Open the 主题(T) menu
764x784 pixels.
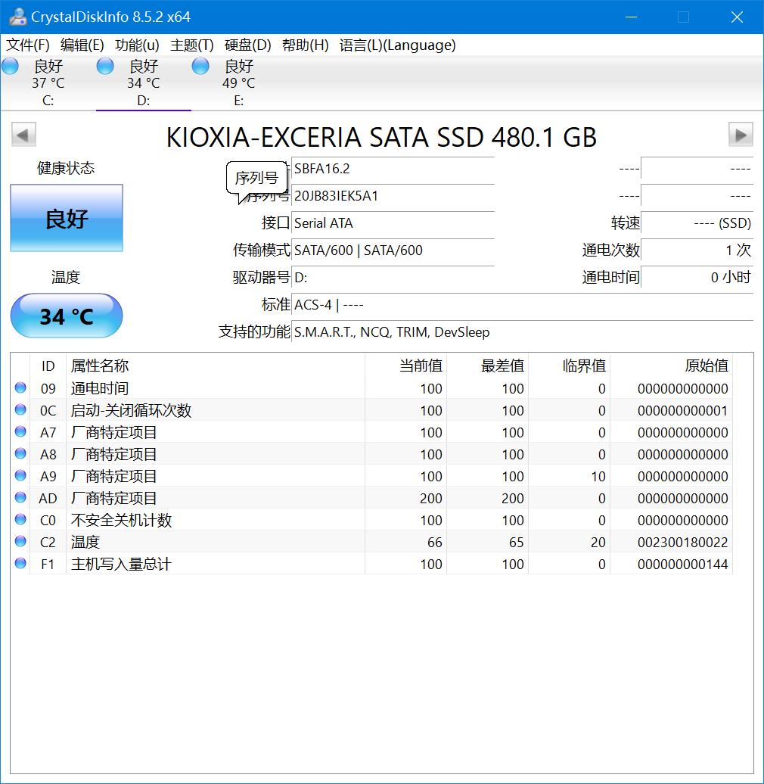[191, 45]
